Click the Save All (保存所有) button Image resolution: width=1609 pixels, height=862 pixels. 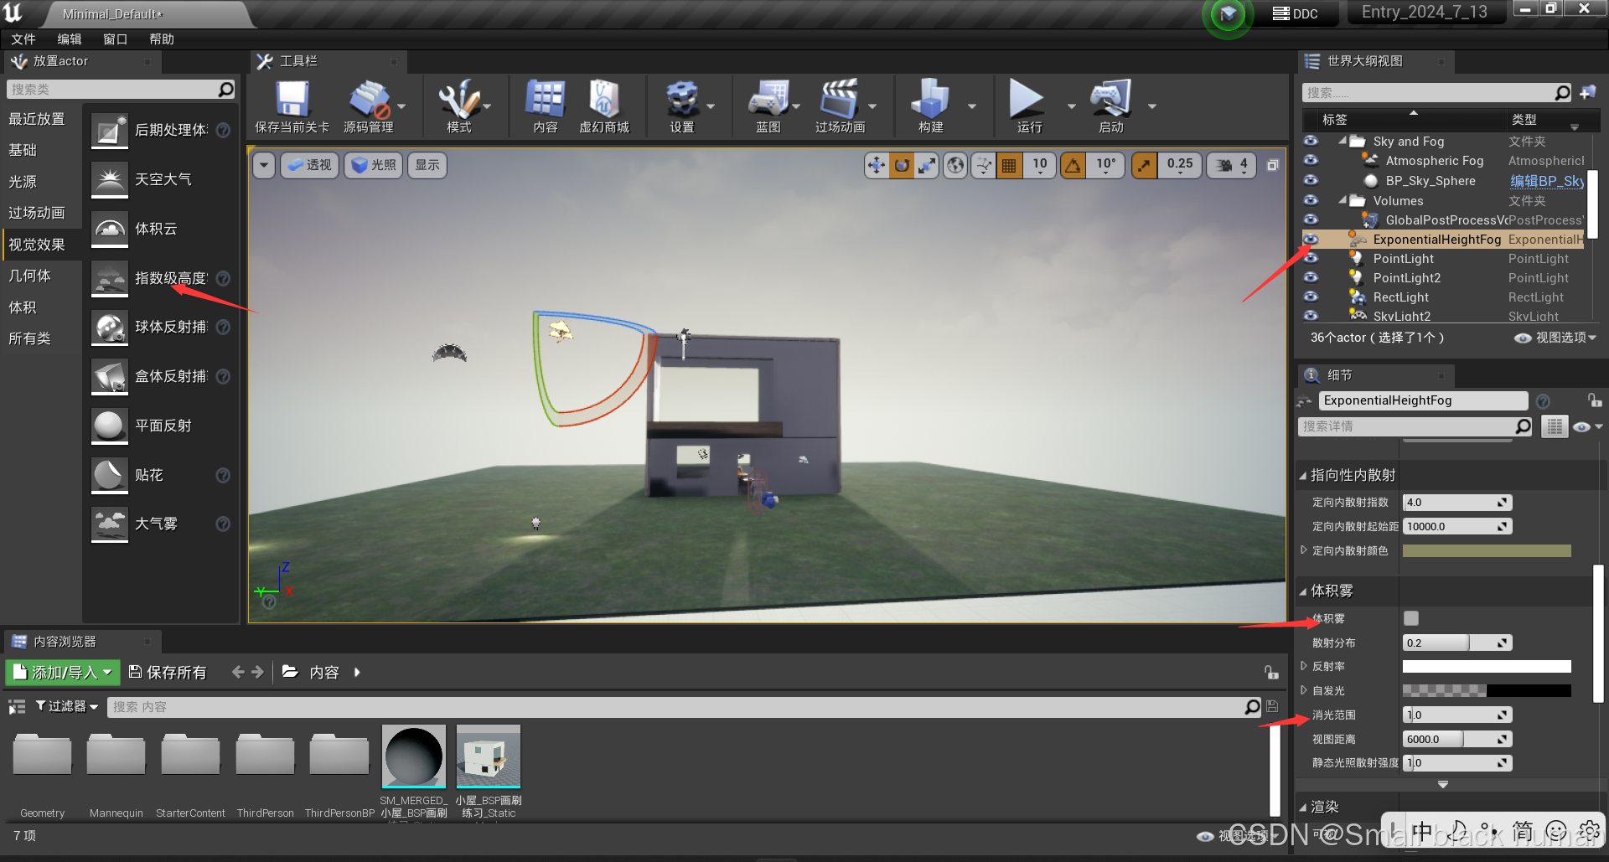point(168,672)
